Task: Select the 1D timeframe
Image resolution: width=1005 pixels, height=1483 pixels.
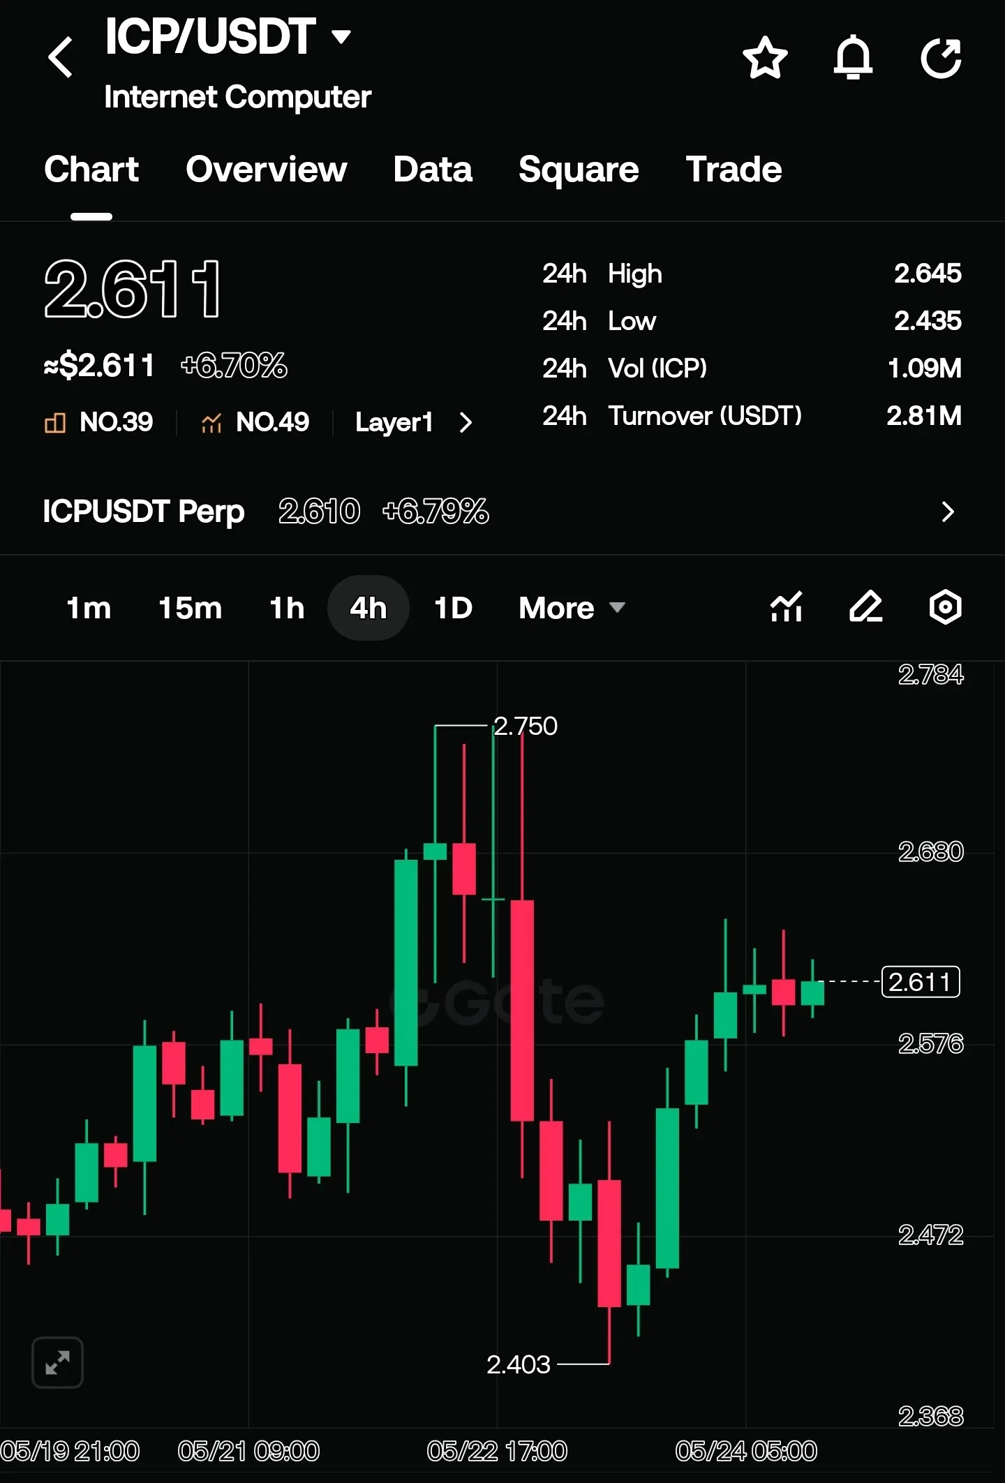Action: [x=454, y=608]
